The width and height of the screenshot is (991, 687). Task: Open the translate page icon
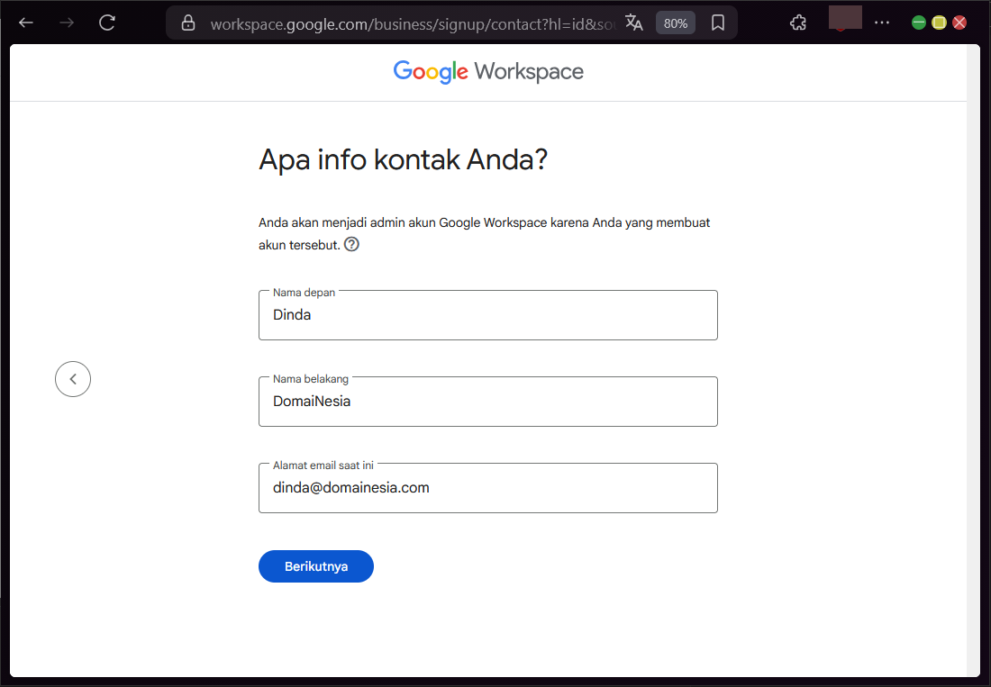634,23
